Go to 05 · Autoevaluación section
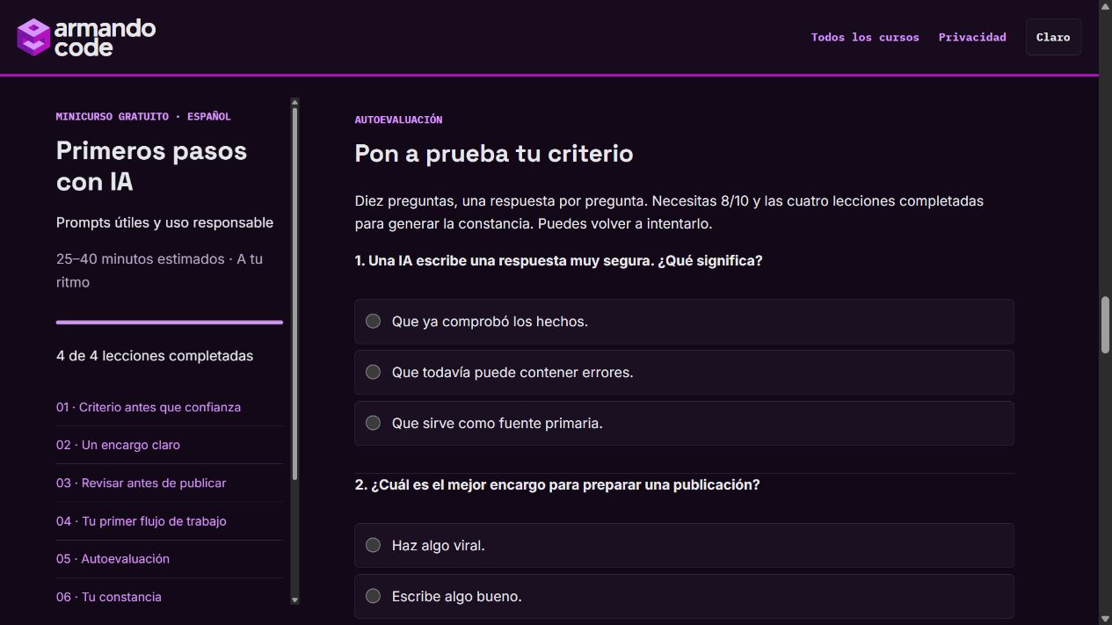 tap(113, 558)
